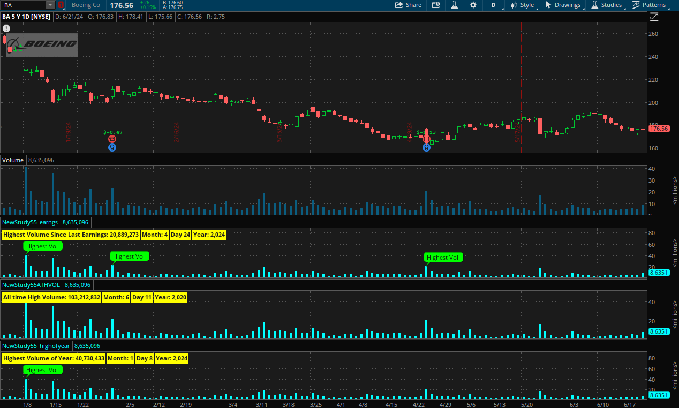Click the red clipboard icon beside symbol box

(61, 5)
